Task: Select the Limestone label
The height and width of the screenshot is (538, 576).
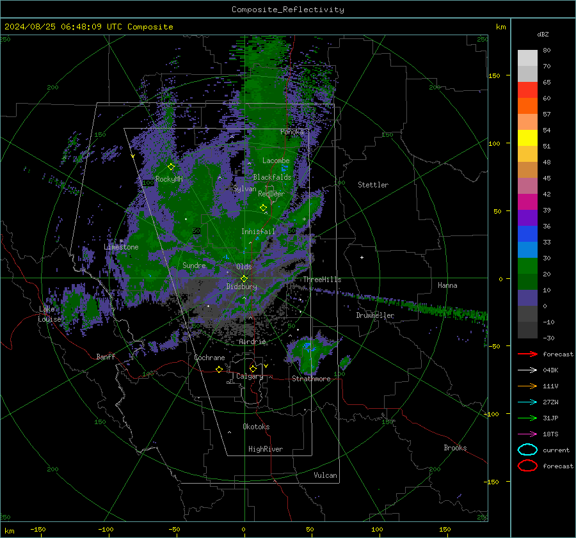Action: 121,247
